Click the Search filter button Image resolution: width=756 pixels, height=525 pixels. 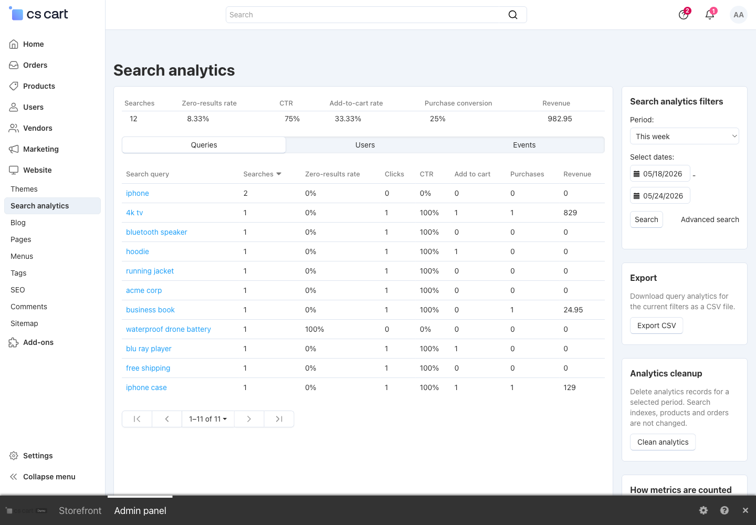pos(646,219)
